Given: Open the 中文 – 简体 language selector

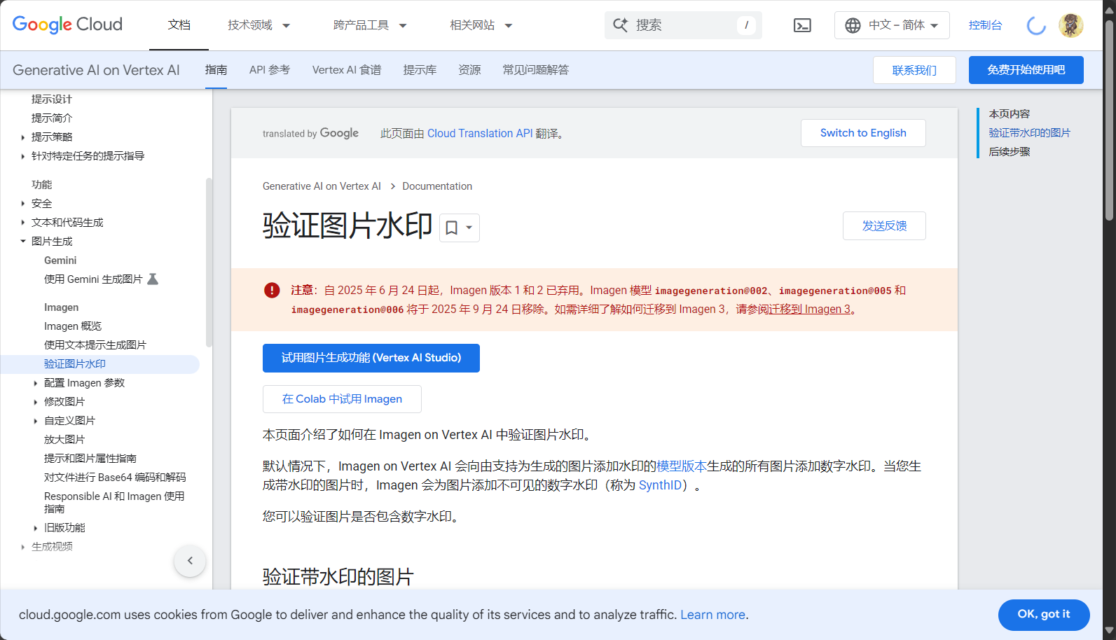Looking at the screenshot, I should coord(892,25).
